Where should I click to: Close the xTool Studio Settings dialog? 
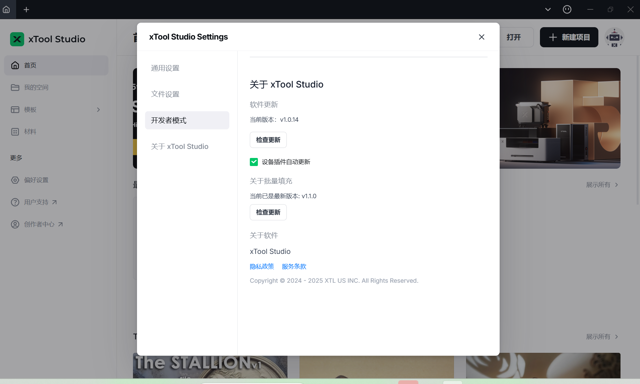coord(482,37)
